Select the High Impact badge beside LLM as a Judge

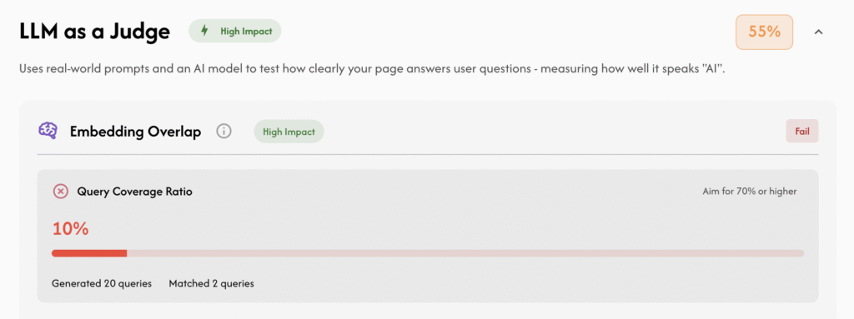pos(234,31)
